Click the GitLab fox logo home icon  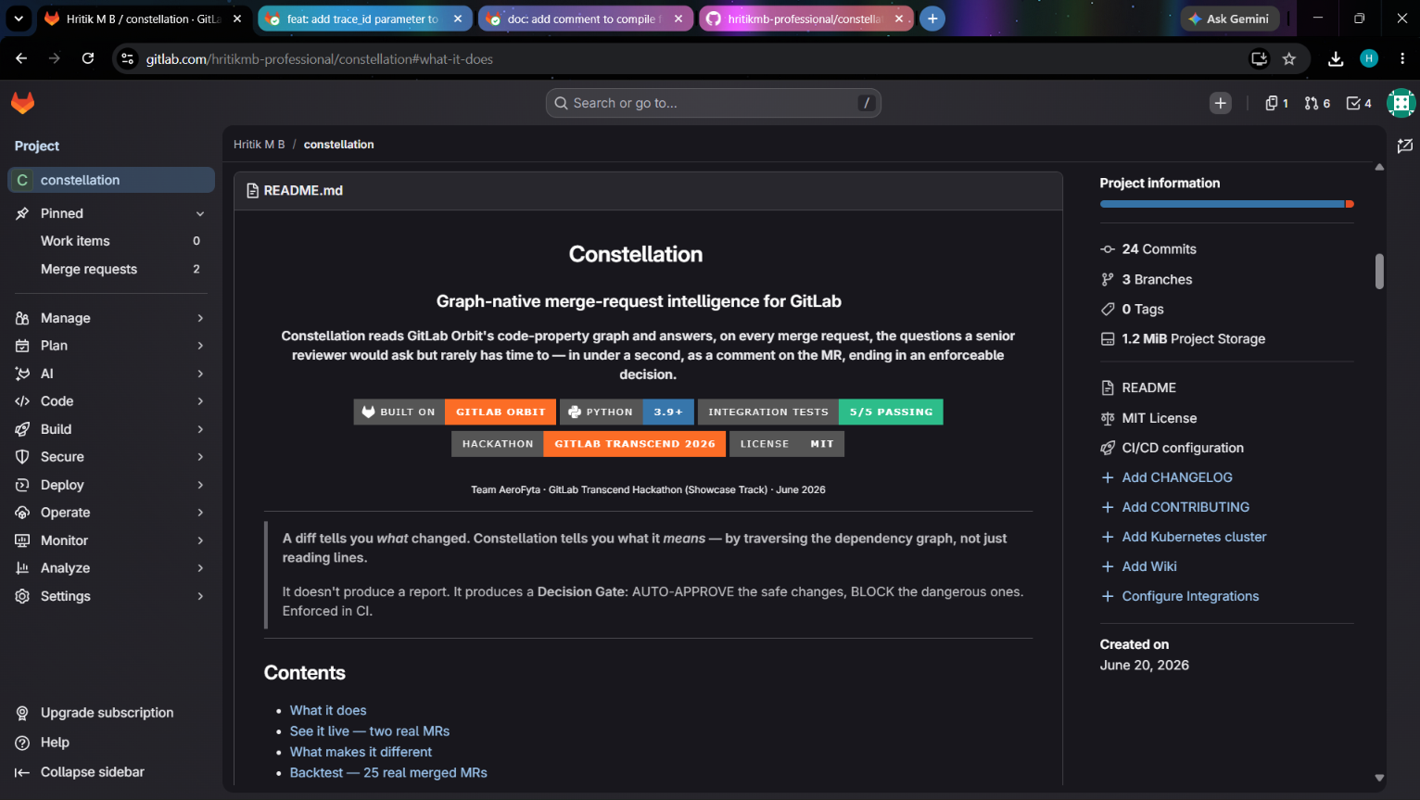pyautogui.click(x=22, y=103)
